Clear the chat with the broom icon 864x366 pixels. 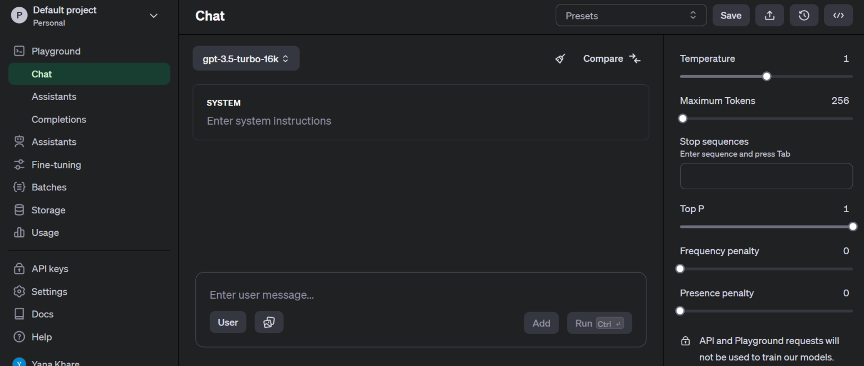point(560,58)
